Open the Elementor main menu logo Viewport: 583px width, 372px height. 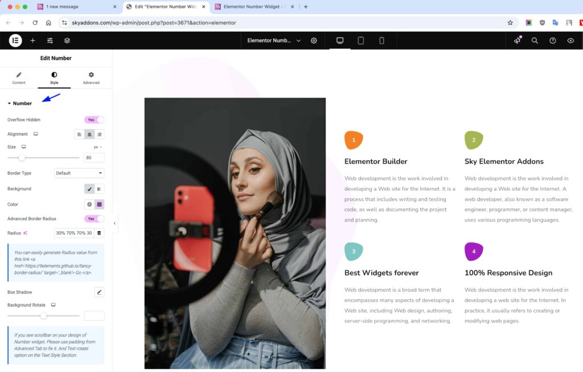tap(15, 40)
